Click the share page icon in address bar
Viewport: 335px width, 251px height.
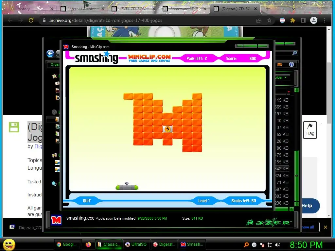pos(259,20)
